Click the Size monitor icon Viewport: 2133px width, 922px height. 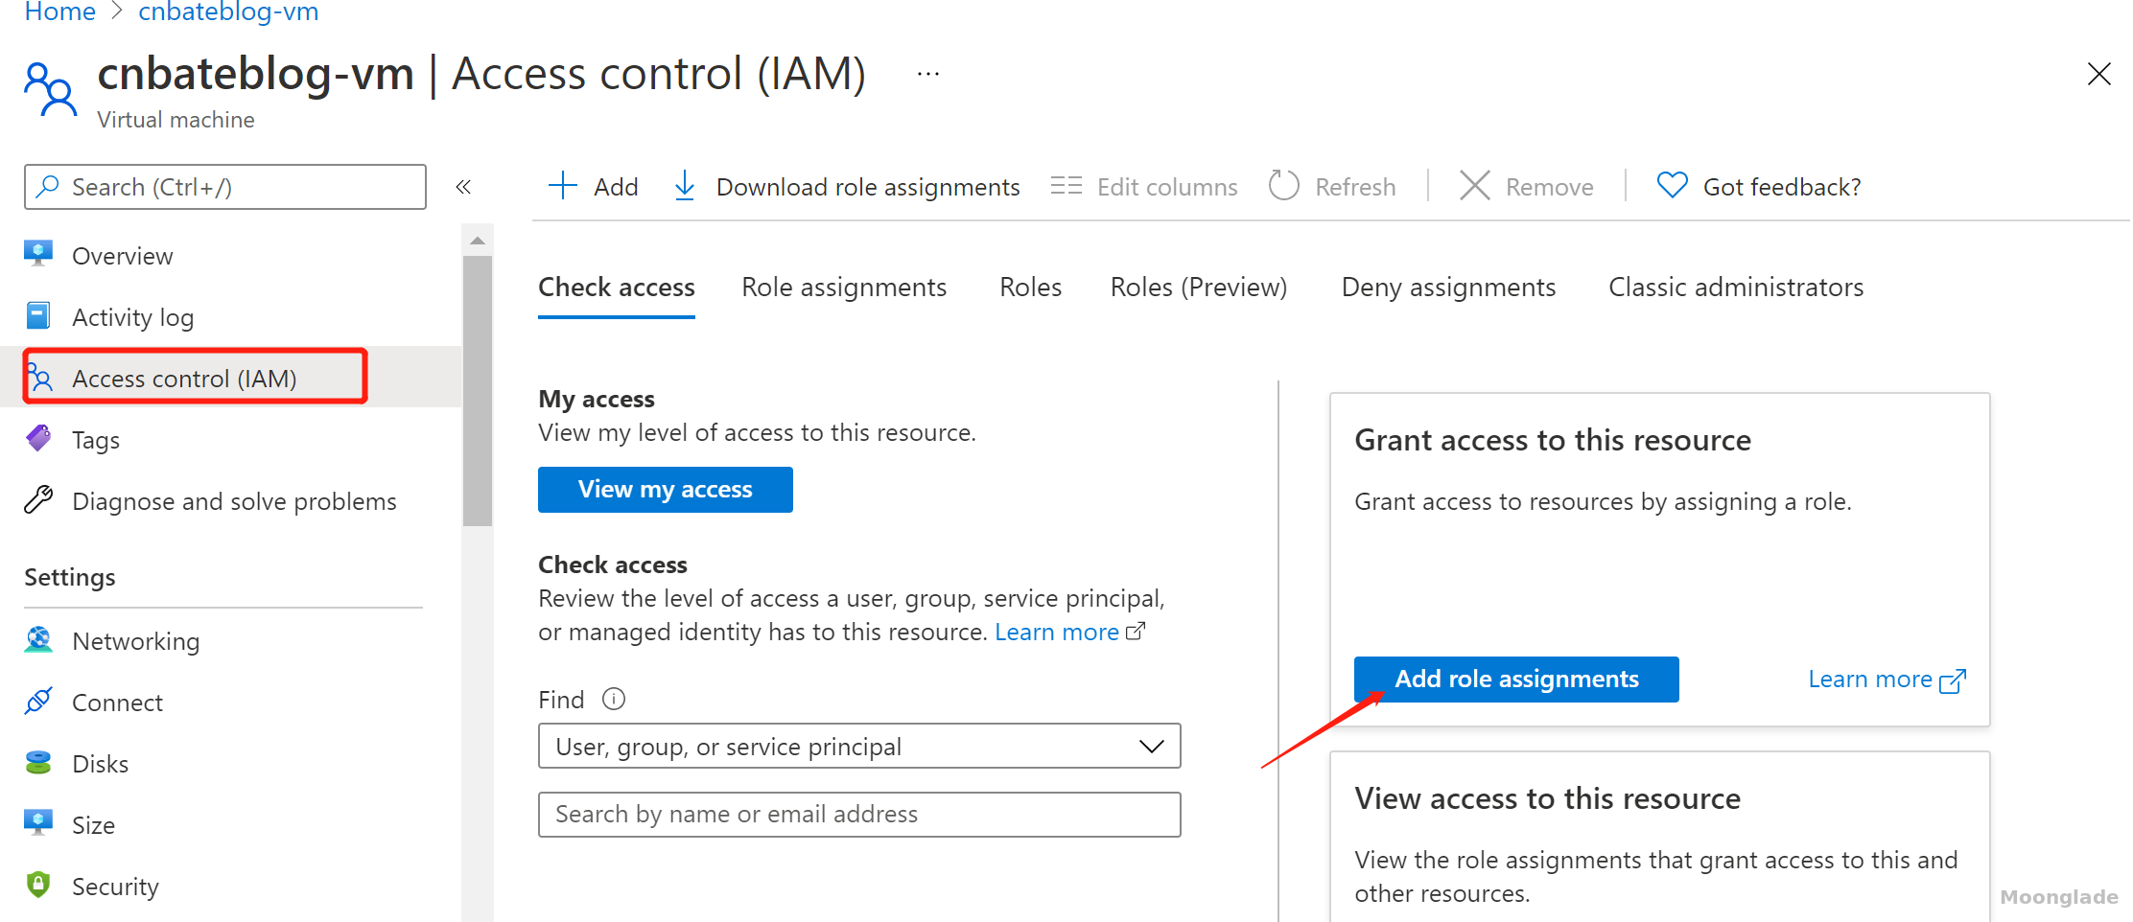coord(38,823)
